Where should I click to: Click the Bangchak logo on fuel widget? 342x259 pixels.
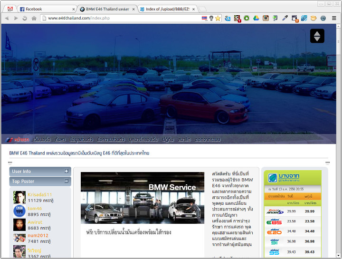(284, 178)
